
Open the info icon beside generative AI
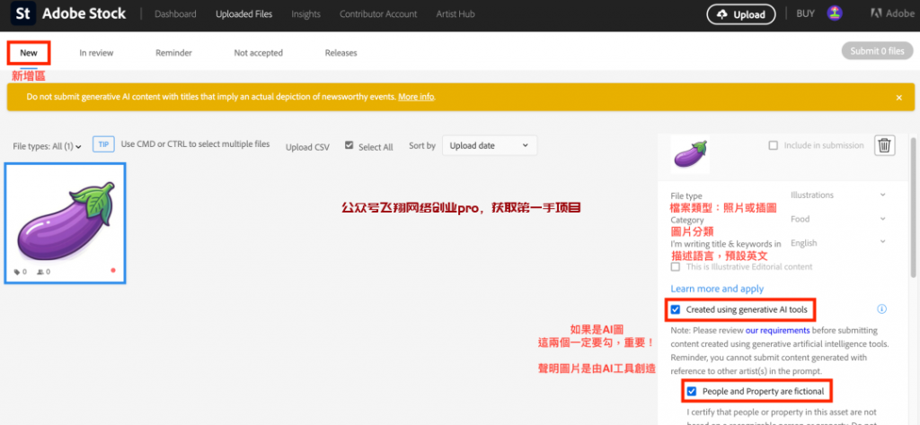point(881,309)
